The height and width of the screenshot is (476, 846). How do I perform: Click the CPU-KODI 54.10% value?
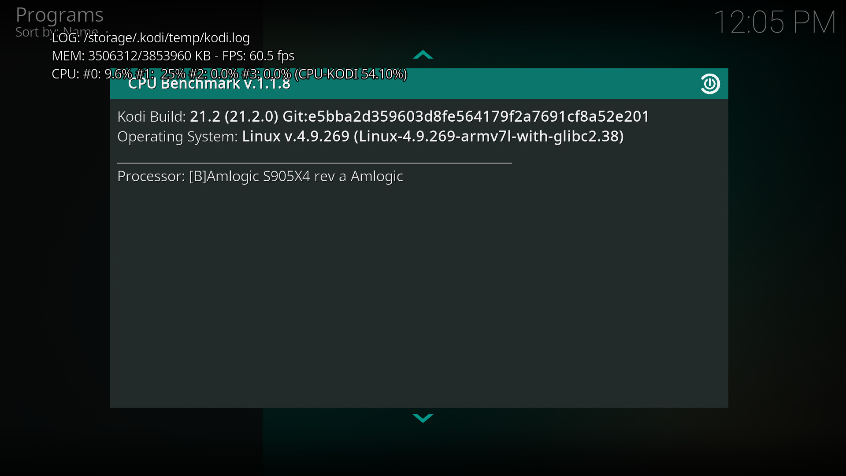point(351,74)
